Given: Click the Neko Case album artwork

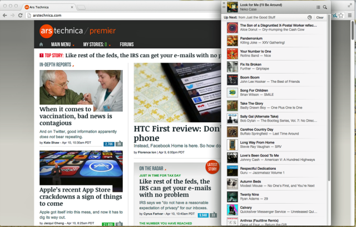Looking at the screenshot, I should pos(233,7).
